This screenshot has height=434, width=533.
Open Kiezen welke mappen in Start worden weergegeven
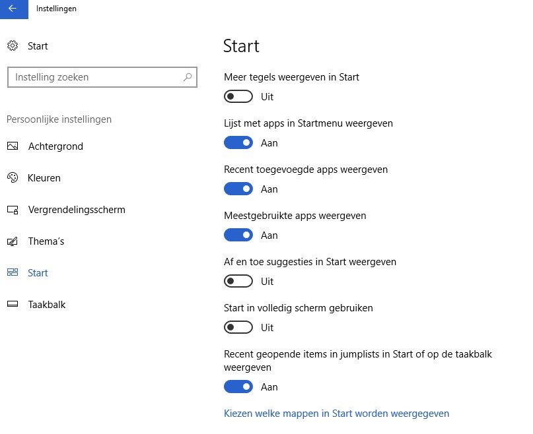pos(337,414)
